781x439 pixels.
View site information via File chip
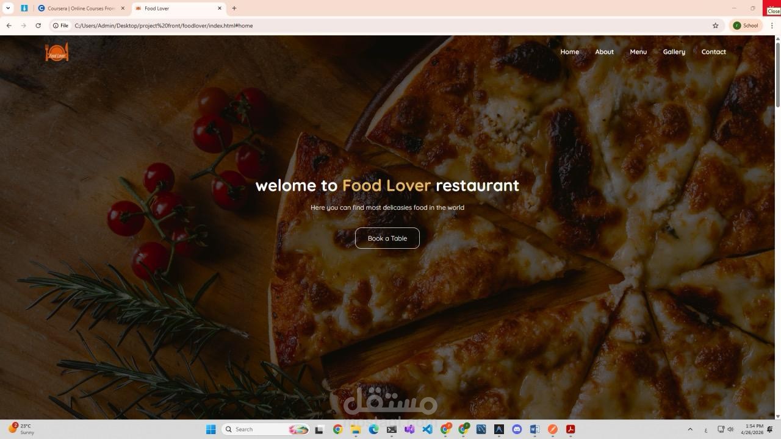60,26
